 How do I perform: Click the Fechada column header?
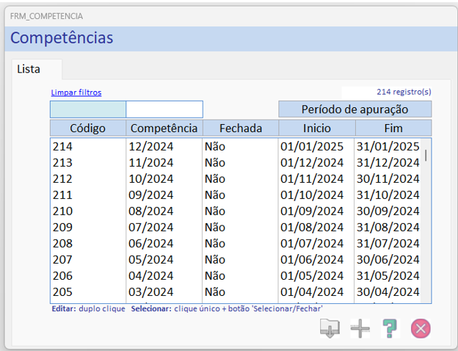click(x=241, y=128)
